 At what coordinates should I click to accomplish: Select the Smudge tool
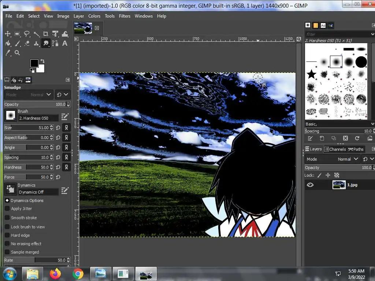46,44
